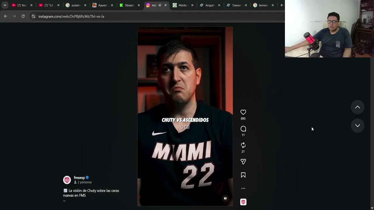The height and width of the screenshot is (210, 374).
Task: Switch to the Google terrem tab
Action: [263, 5]
